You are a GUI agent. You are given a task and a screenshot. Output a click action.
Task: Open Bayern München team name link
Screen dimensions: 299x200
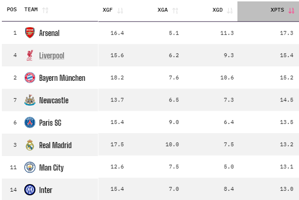point(62,78)
